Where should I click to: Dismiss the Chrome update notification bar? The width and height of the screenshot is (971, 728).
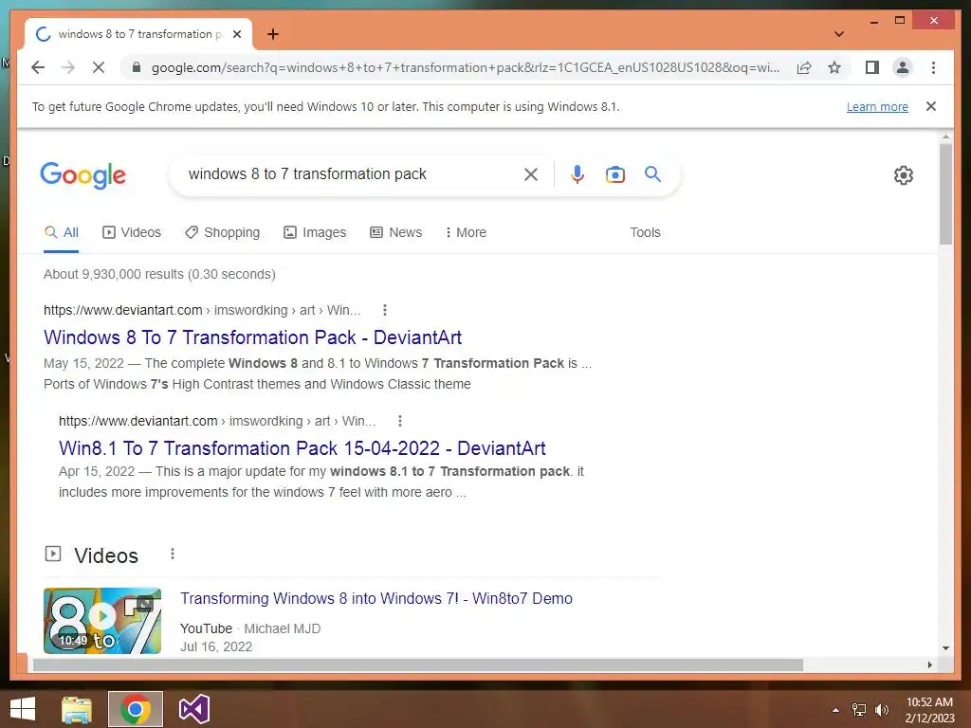(x=930, y=106)
